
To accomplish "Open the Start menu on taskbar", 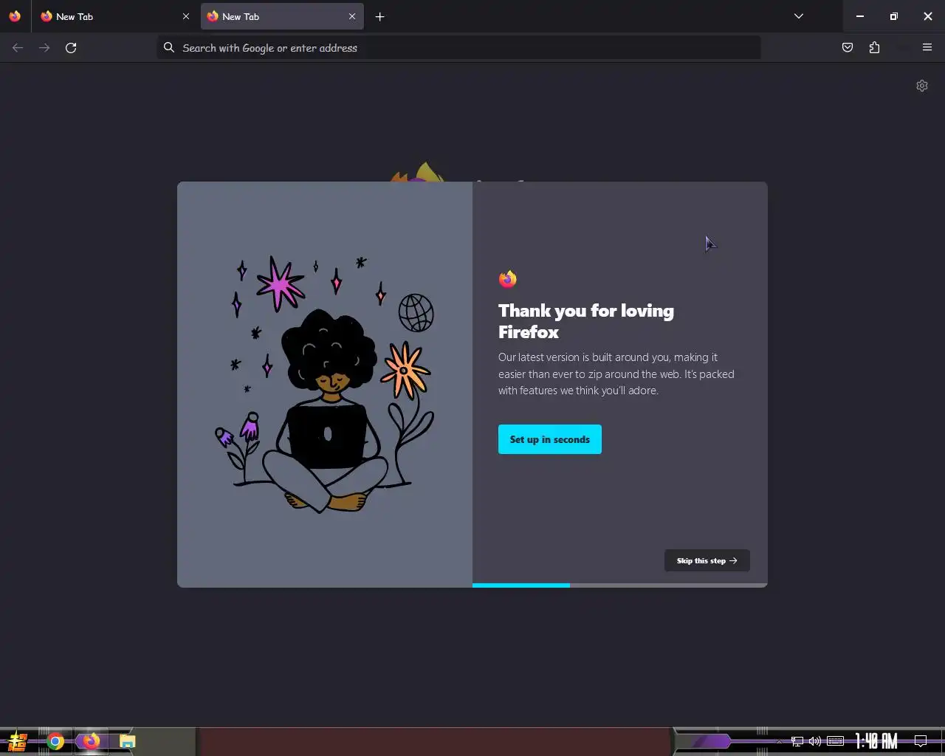I will point(16,741).
